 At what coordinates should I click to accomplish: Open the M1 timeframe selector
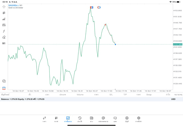[x=4, y=43]
